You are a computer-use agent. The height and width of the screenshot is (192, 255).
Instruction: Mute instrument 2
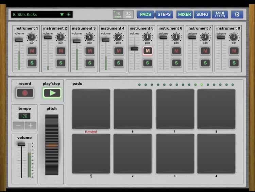(x=61, y=51)
